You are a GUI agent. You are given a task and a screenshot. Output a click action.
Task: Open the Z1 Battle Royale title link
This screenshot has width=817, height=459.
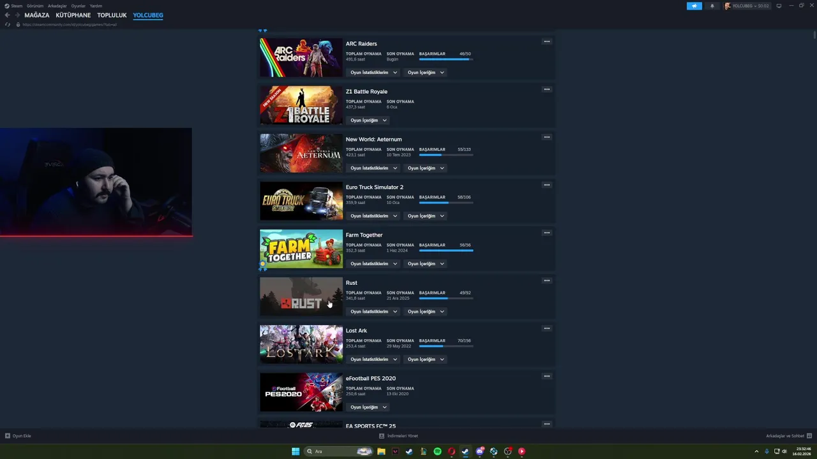tap(366, 92)
